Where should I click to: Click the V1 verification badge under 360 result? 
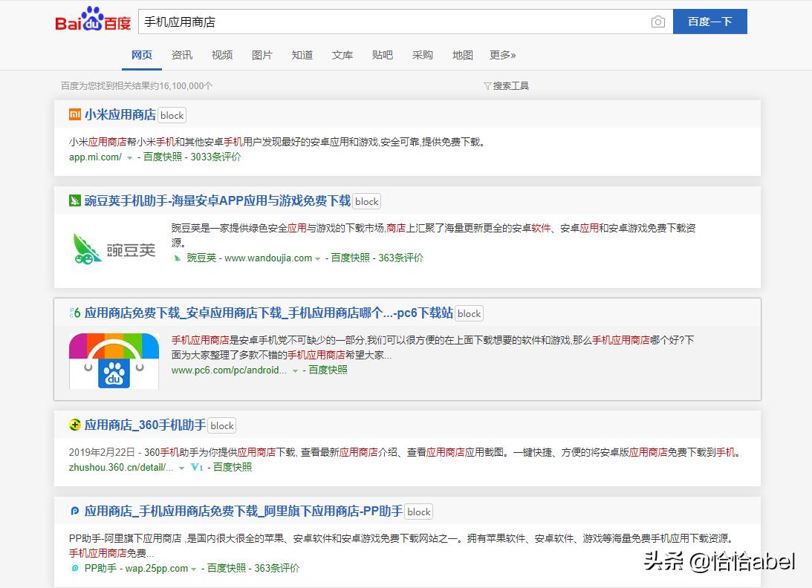click(196, 467)
